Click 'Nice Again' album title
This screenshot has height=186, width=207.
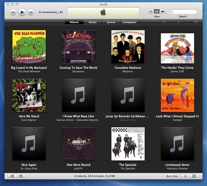(29, 165)
